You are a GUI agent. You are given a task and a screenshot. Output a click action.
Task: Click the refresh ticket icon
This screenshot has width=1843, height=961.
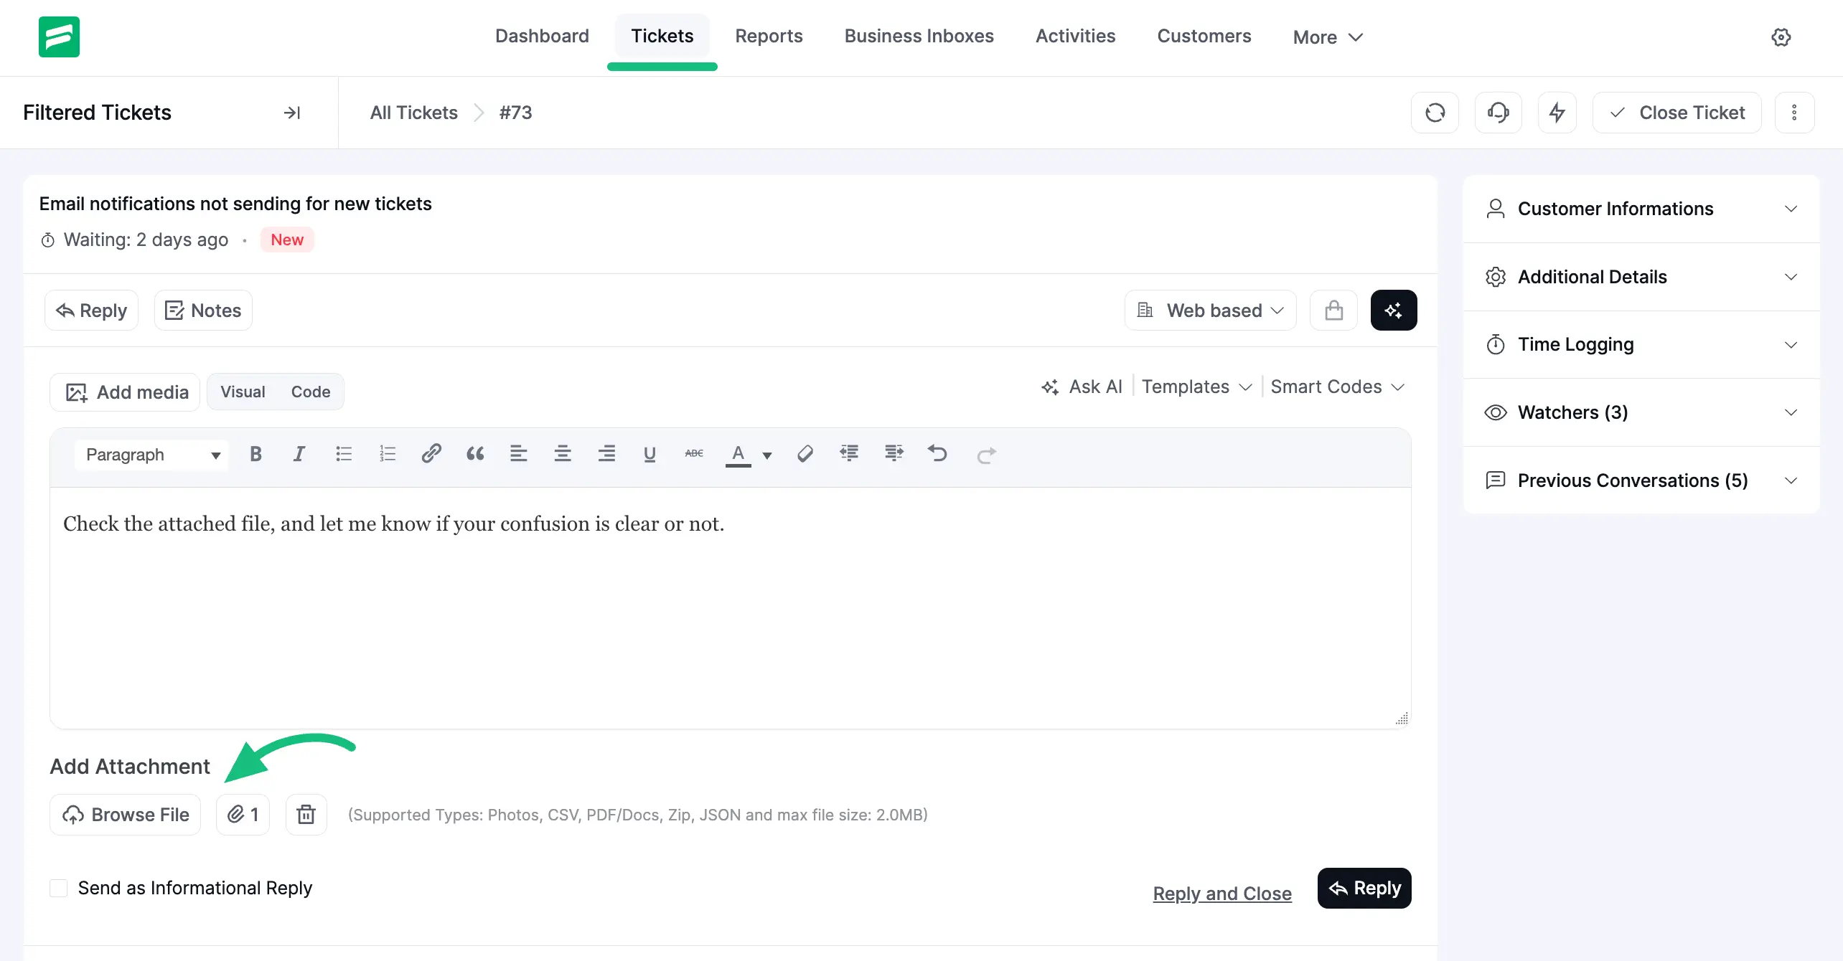1434,112
